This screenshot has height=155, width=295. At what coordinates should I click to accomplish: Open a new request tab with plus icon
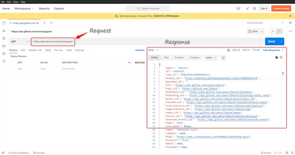[x=44, y=23]
